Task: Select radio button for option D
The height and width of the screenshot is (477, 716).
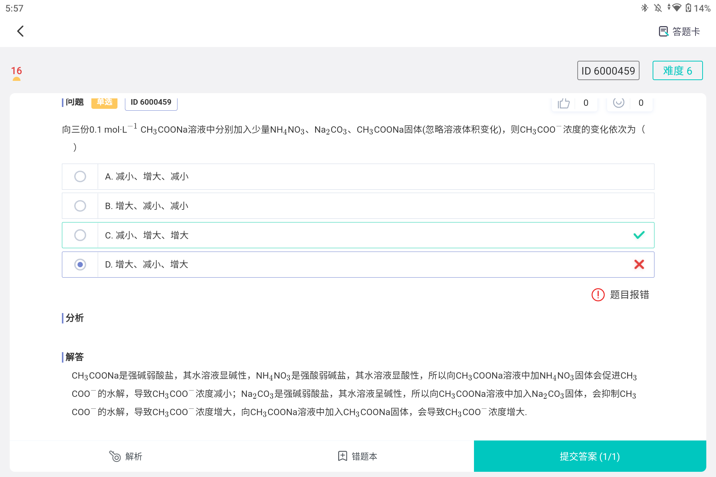Action: 80,265
